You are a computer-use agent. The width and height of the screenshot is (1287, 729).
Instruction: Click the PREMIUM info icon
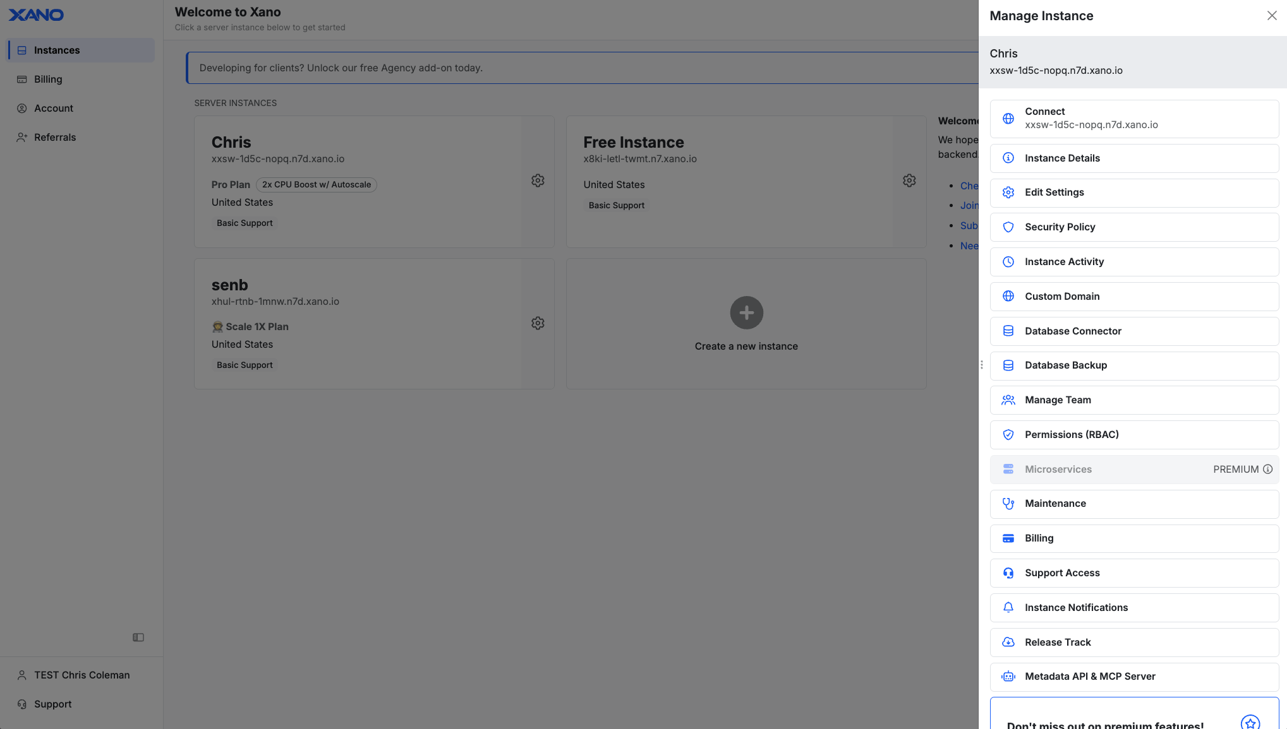pos(1267,470)
